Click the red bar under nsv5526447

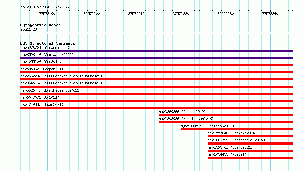coord(157,94)
